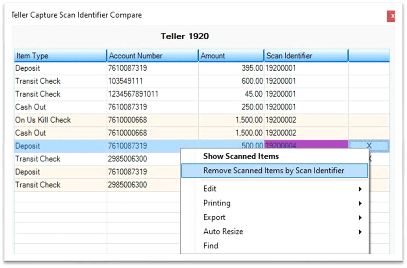Click the Teller 1920 heading
The width and height of the screenshot is (407, 268).
(x=185, y=36)
